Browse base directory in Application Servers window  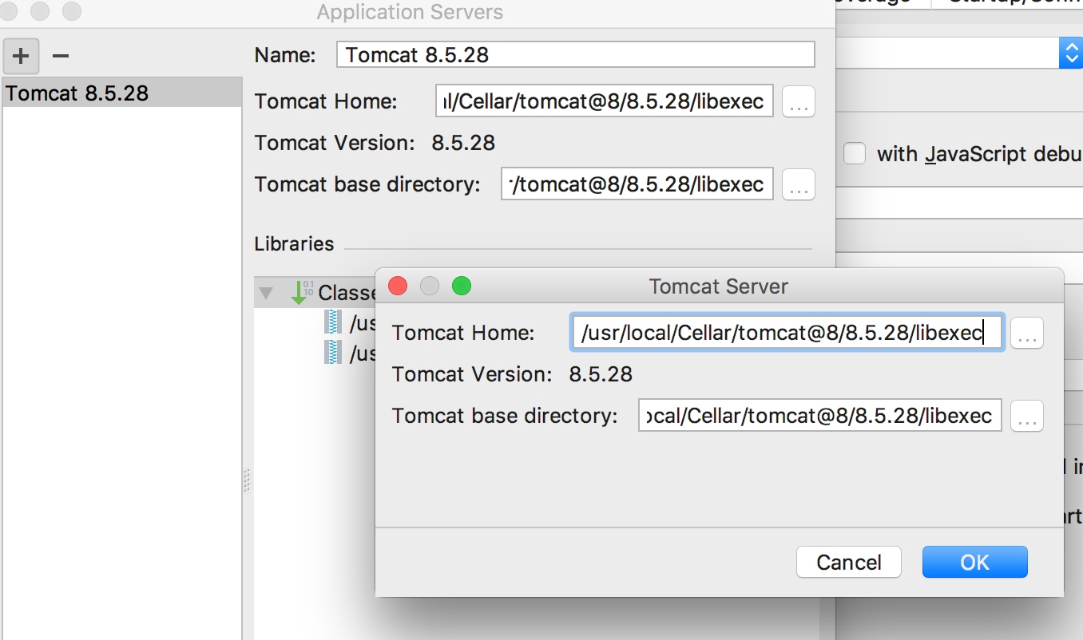click(798, 184)
